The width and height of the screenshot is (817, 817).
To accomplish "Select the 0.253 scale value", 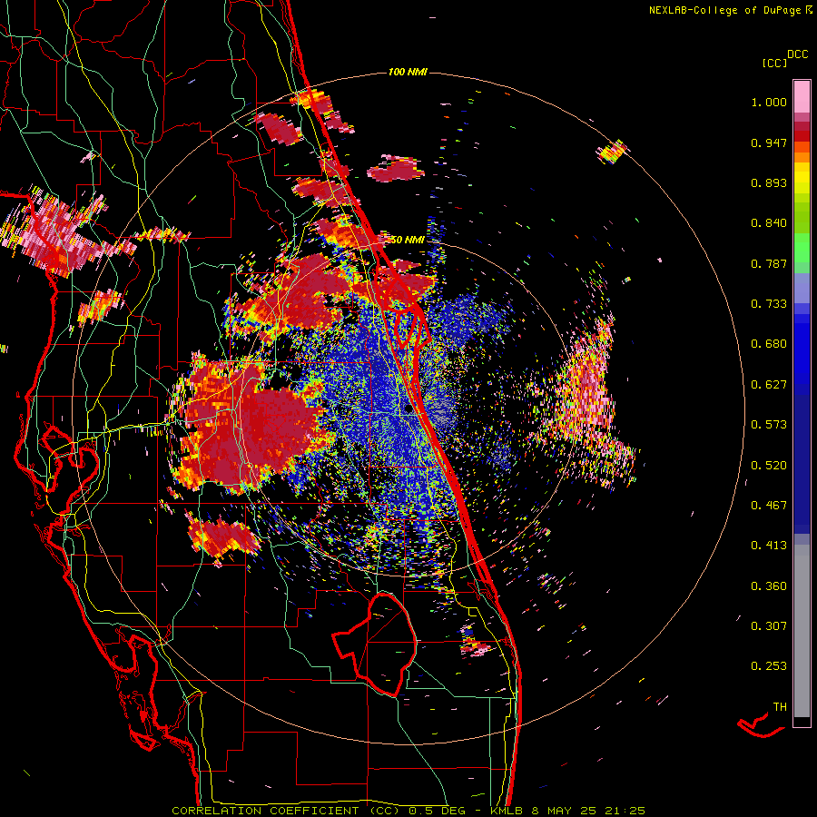I will pos(769,666).
